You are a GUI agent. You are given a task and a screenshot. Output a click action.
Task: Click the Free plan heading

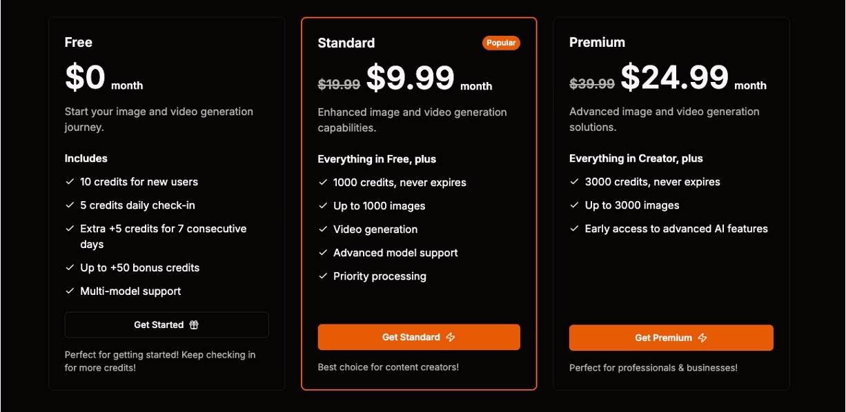(79, 42)
